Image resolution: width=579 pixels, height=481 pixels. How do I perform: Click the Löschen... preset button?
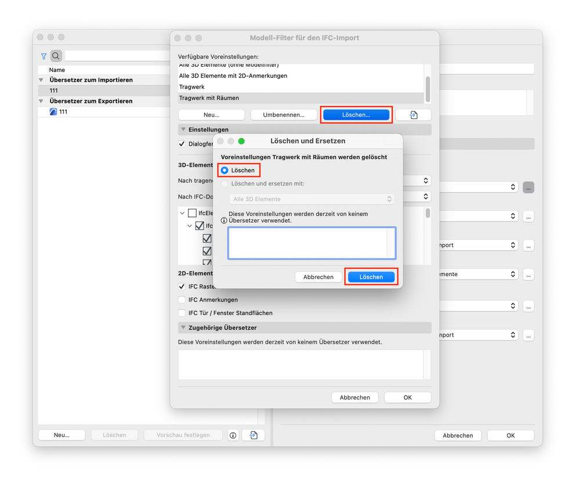pyautogui.click(x=356, y=115)
